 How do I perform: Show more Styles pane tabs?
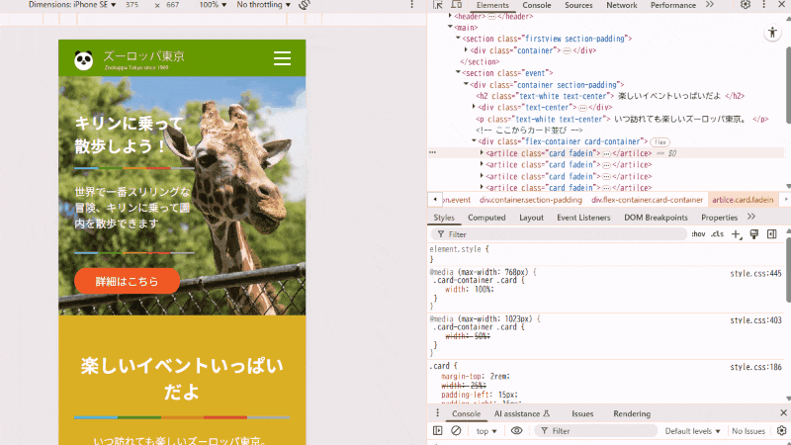click(x=751, y=217)
